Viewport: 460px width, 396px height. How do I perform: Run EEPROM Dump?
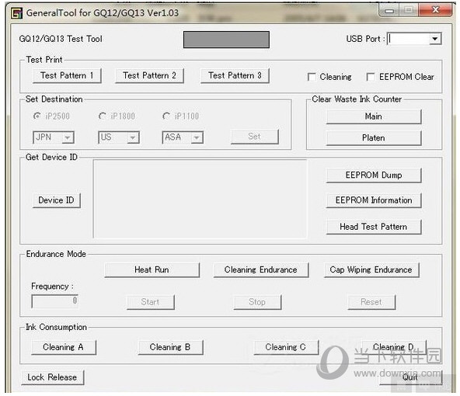[x=374, y=175]
